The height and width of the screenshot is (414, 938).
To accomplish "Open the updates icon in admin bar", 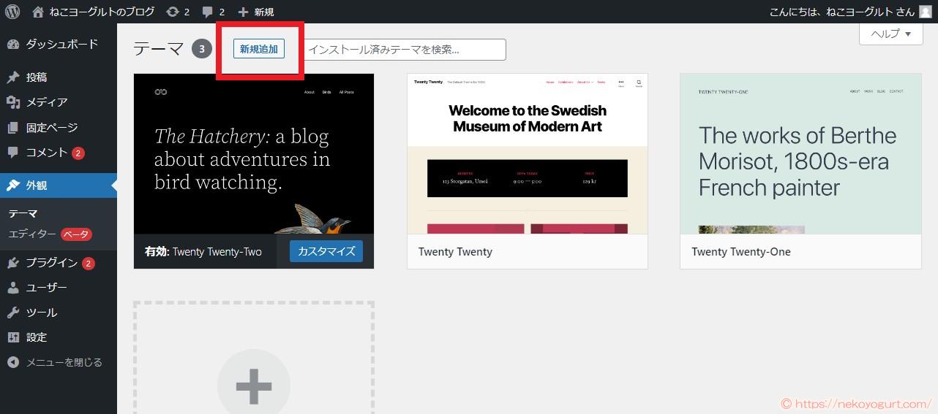I will (178, 12).
